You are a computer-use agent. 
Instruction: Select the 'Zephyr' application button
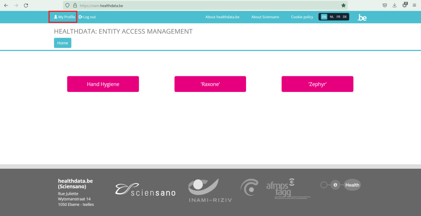click(317, 84)
